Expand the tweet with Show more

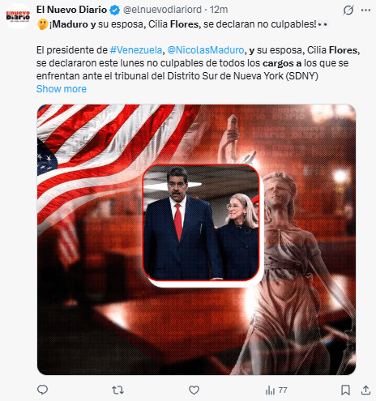click(62, 89)
